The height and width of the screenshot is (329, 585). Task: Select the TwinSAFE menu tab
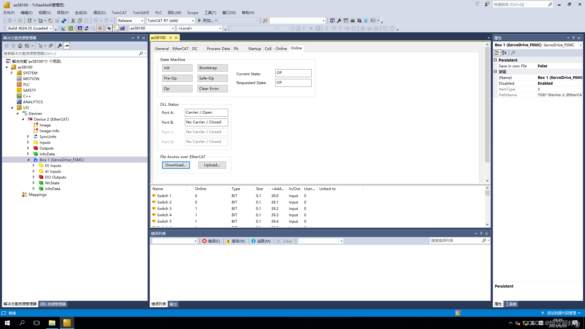140,12
